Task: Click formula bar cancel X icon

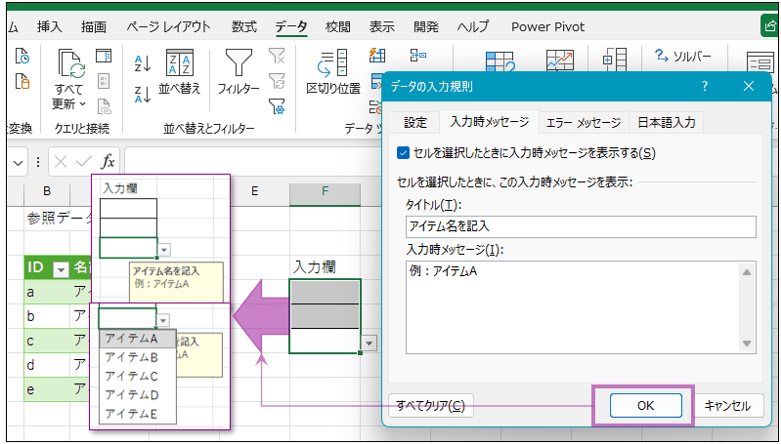Action: (61, 162)
